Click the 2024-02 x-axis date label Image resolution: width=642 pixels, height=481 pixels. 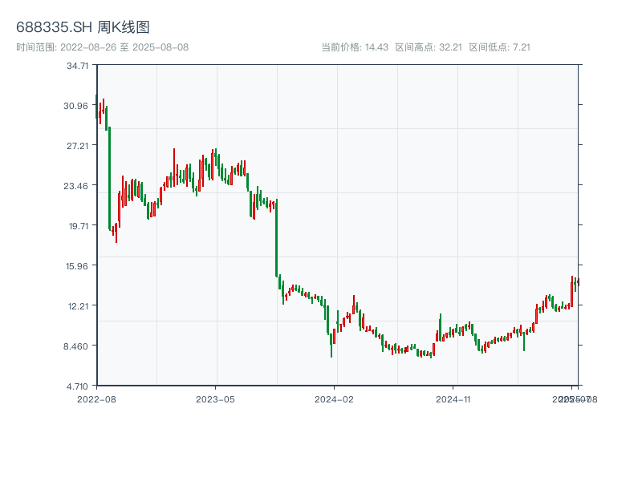[x=335, y=398]
